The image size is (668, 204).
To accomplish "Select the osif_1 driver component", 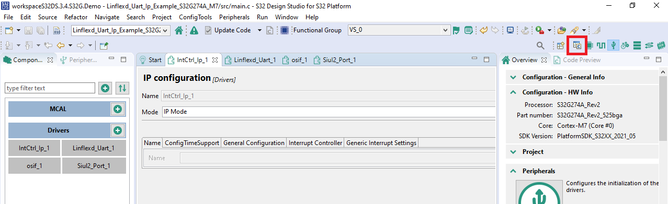I will (x=34, y=166).
